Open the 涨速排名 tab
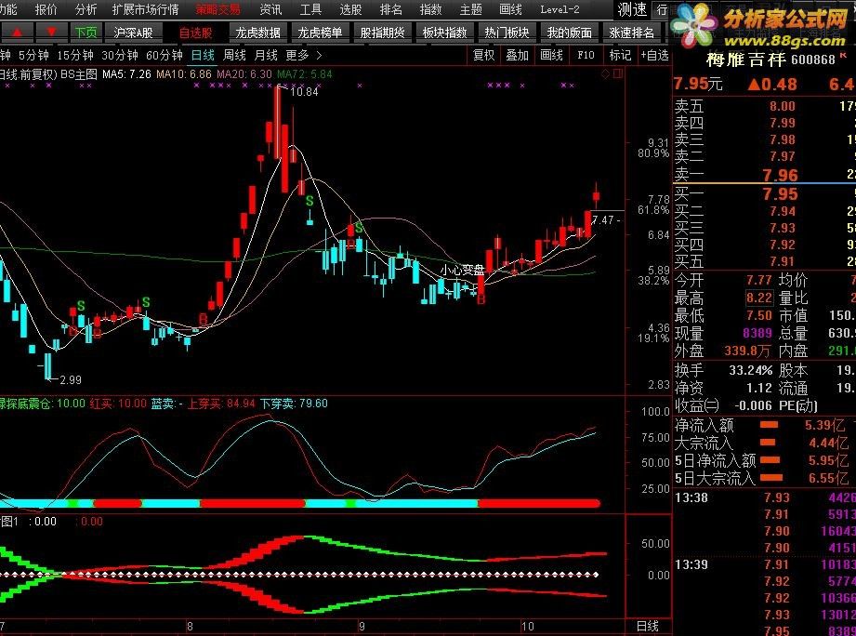 pos(632,33)
